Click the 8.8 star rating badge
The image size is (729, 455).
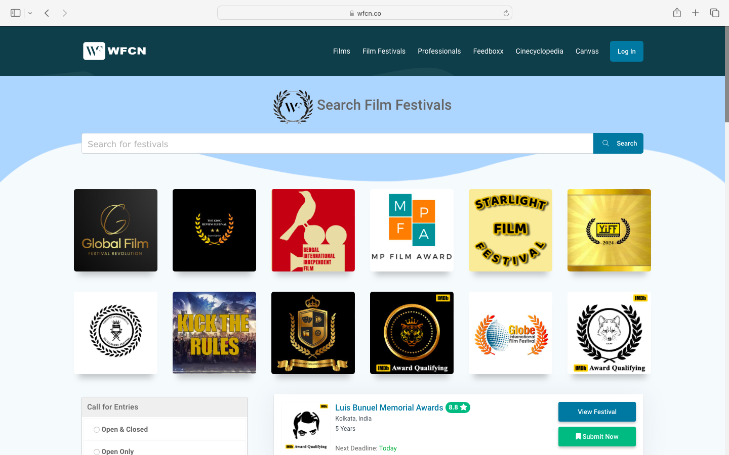pos(458,407)
